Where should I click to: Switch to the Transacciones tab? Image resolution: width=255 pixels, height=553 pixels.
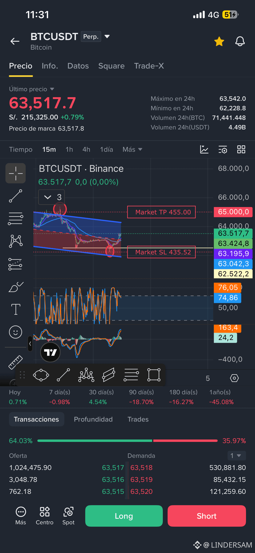coord(36,419)
